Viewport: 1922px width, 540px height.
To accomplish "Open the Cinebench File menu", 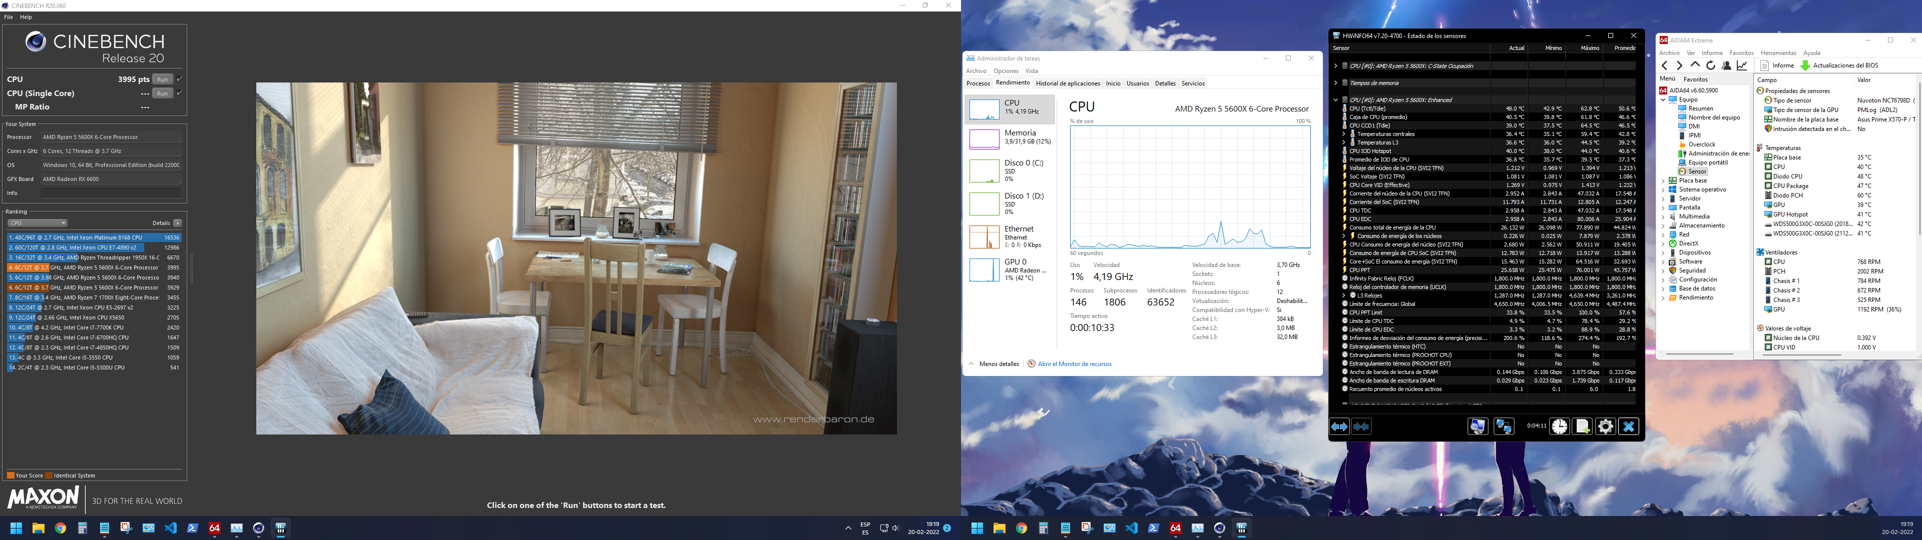I will [x=9, y=17].
